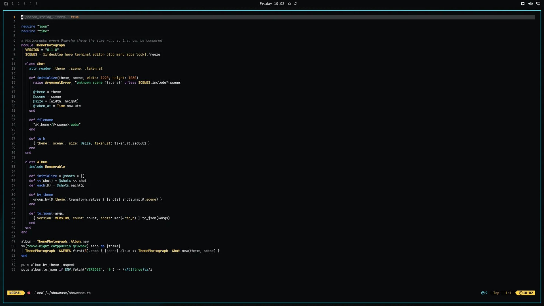Place cursor on 'module ThemePhotograph' line
This screenshot has width=544, height=306.
(43, 45)
